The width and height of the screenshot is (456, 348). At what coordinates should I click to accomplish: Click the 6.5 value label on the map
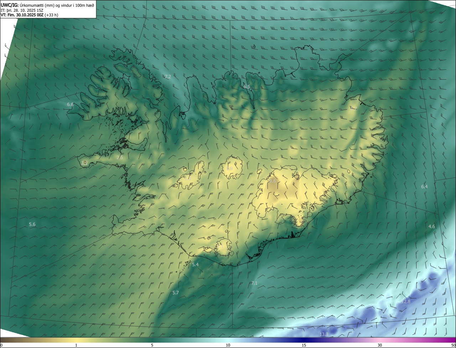coord(247,87)
